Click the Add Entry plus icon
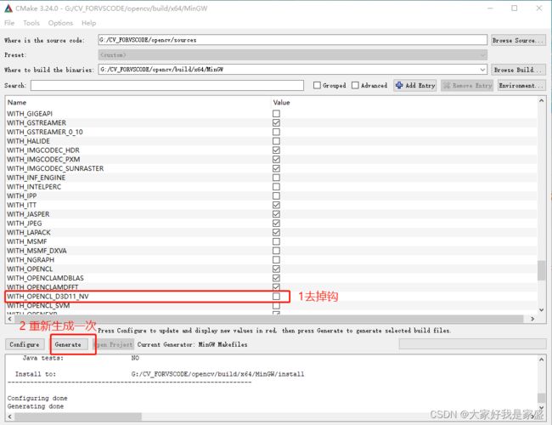The height and width of the screenshot is (425, 552). tap(399, 85)
